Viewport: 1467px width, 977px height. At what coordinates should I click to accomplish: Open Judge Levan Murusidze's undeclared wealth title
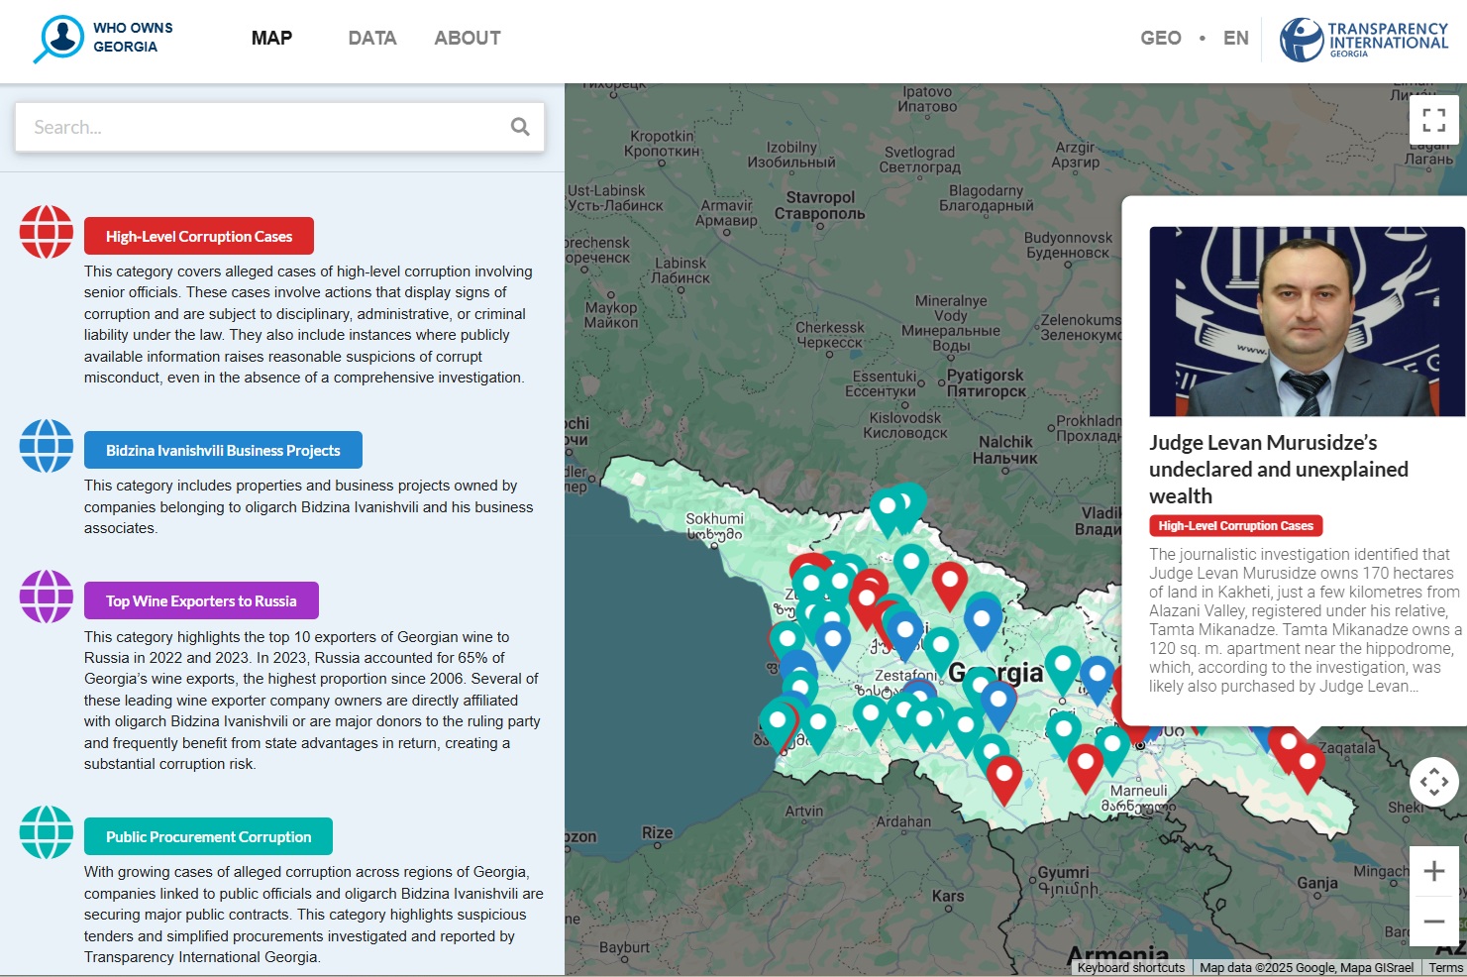click(1278, 469)
